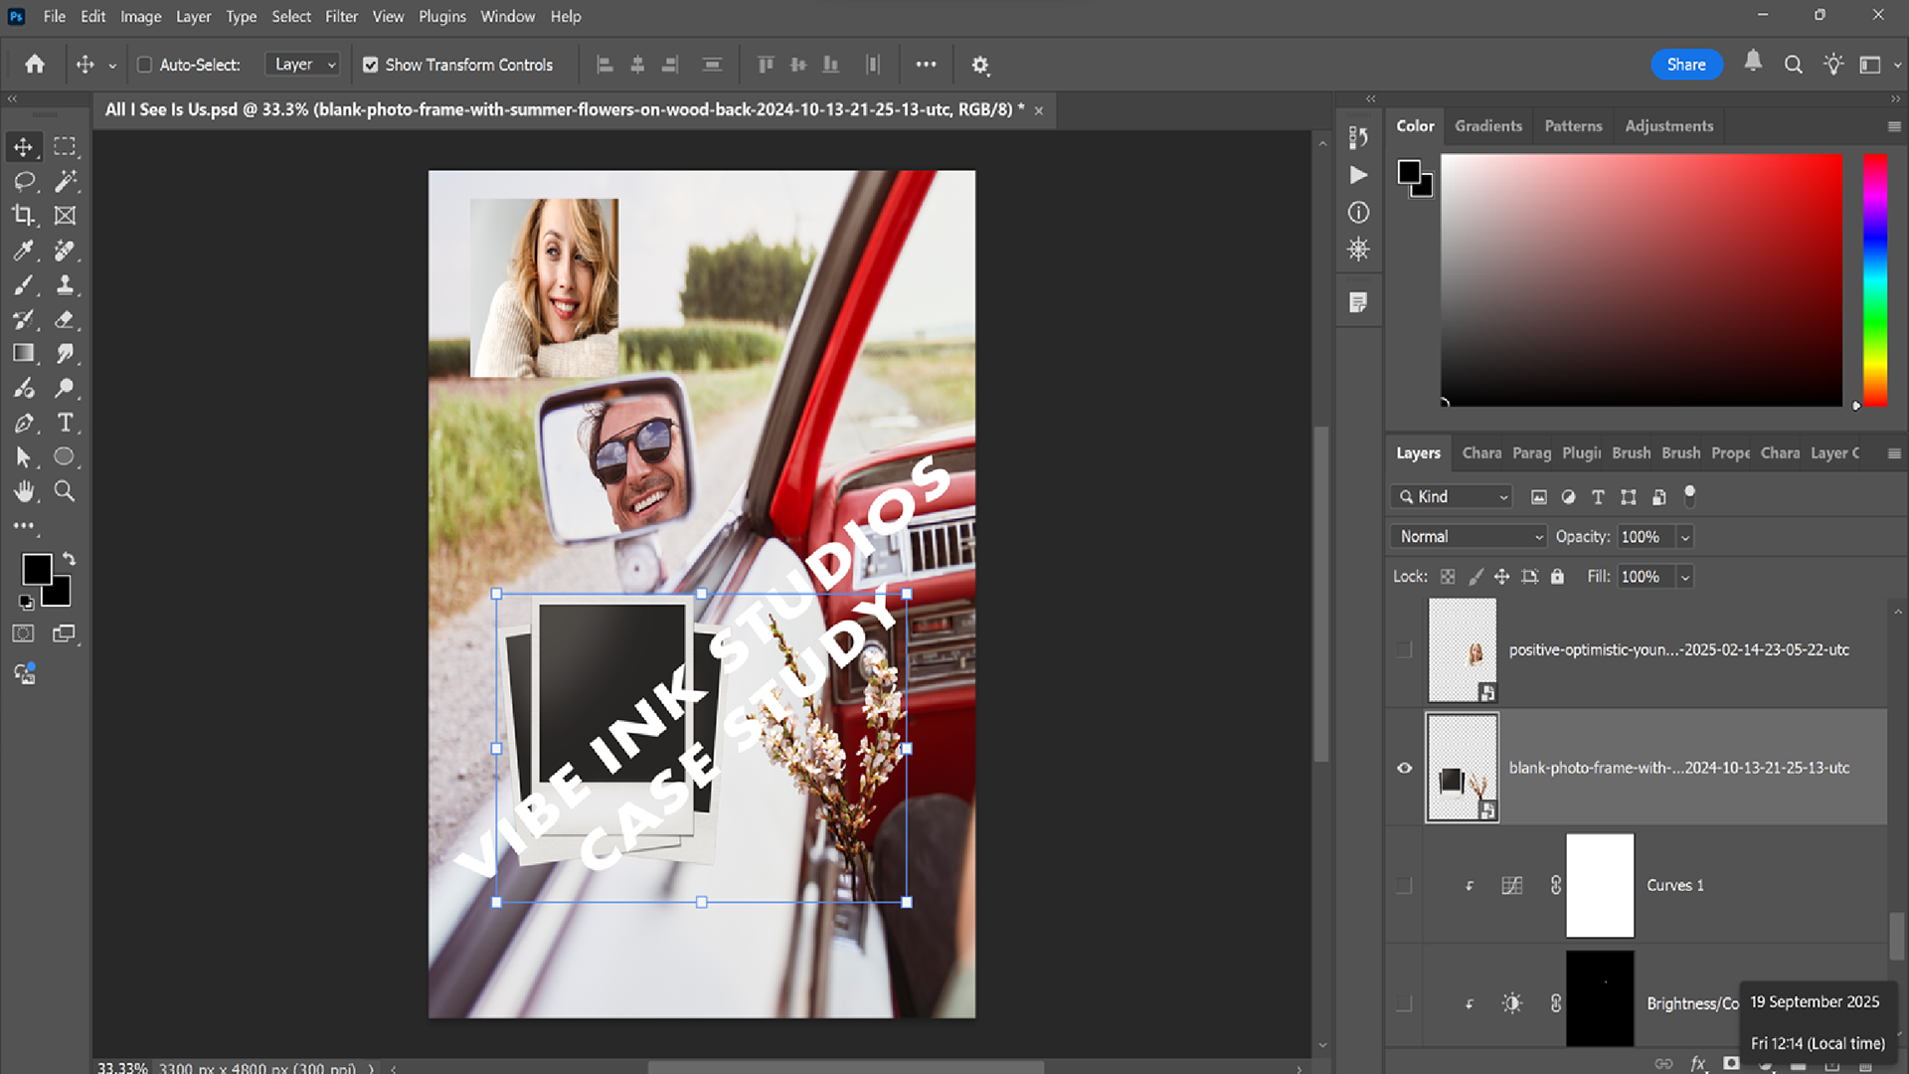This screenshot has height=1074, width=1909.
Task: Choose the Magic Wand tool
Action: tap(65, 181)
